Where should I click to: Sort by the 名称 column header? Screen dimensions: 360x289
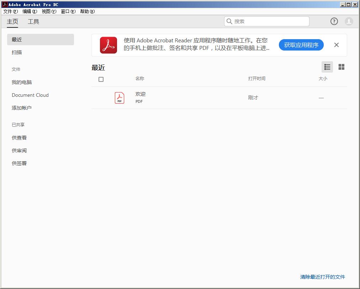(140, 79)
